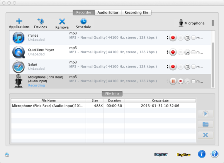The image size is (224, 163).
Task: Click the export arrow icon in Microphone row
Action: (187, 81)
